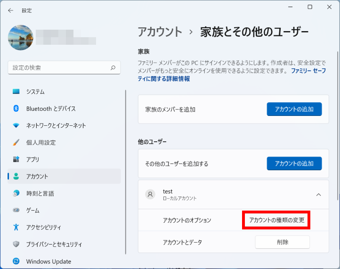Open Windows Update via its sync icon
340x269 pixels.
click(16, 261)
